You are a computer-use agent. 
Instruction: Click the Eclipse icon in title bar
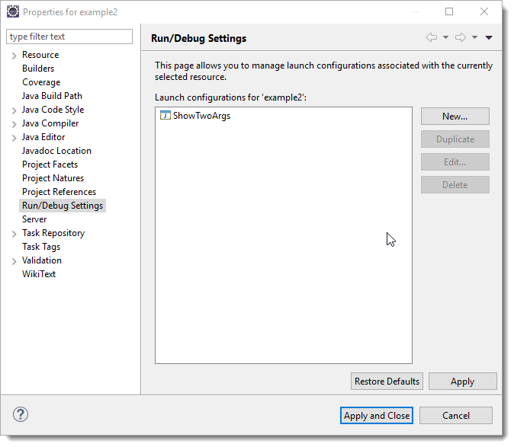[x=13, y=11]
